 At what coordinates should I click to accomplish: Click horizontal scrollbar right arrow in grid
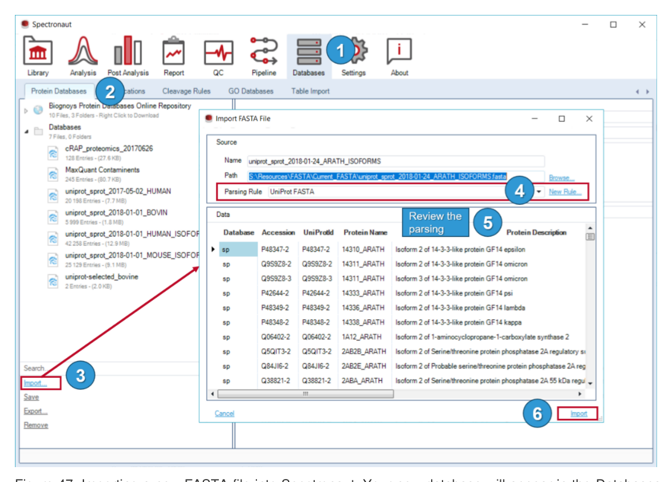pos(580,394)
